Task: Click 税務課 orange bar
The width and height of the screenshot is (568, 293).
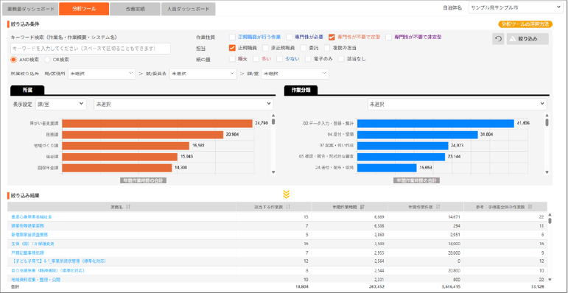Action: (x=143, y=135)
